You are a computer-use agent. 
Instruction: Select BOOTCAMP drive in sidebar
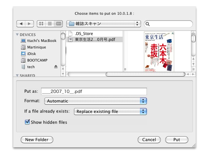tap(37, 60)
